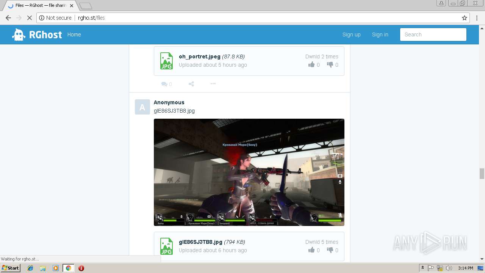Open the Action Center flag icon
Screen dimensions: 485x273
(x=431, y=268)
